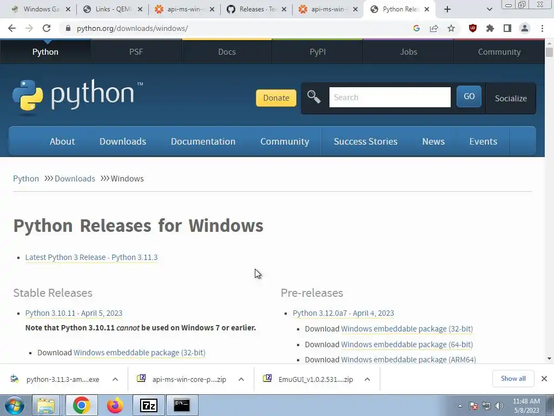The height and width of the screenshot is (416, 554).
Task: Open Latest Python 3 Release - Python 3.11.3 link
Action: coord(91,257)
